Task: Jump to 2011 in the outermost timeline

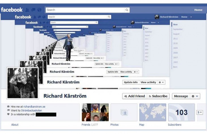Action: tap(175, 39)
